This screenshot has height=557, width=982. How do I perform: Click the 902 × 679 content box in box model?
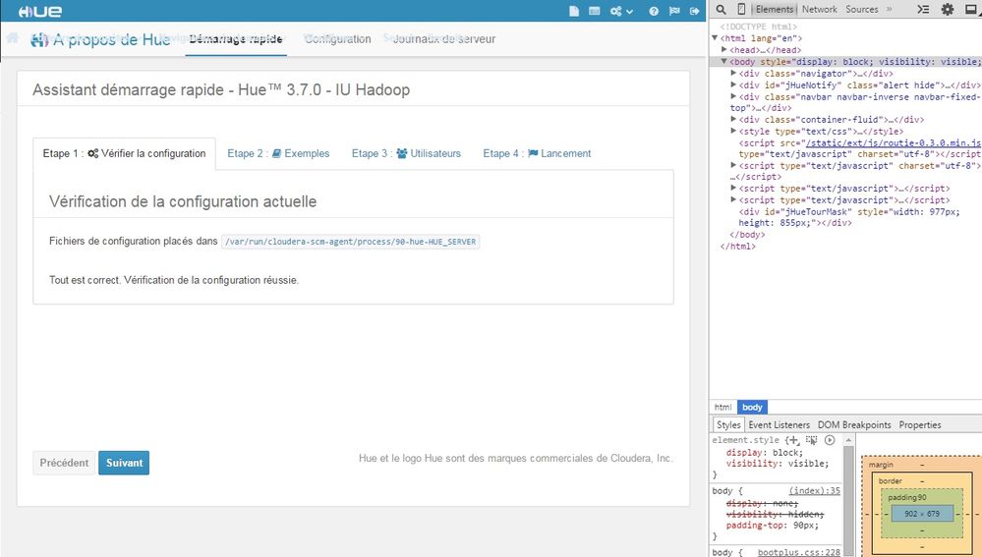(922, 513)
